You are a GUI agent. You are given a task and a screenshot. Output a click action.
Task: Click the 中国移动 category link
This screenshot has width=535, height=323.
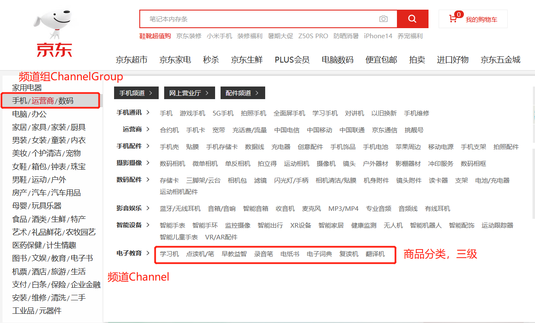pos(319,130)
